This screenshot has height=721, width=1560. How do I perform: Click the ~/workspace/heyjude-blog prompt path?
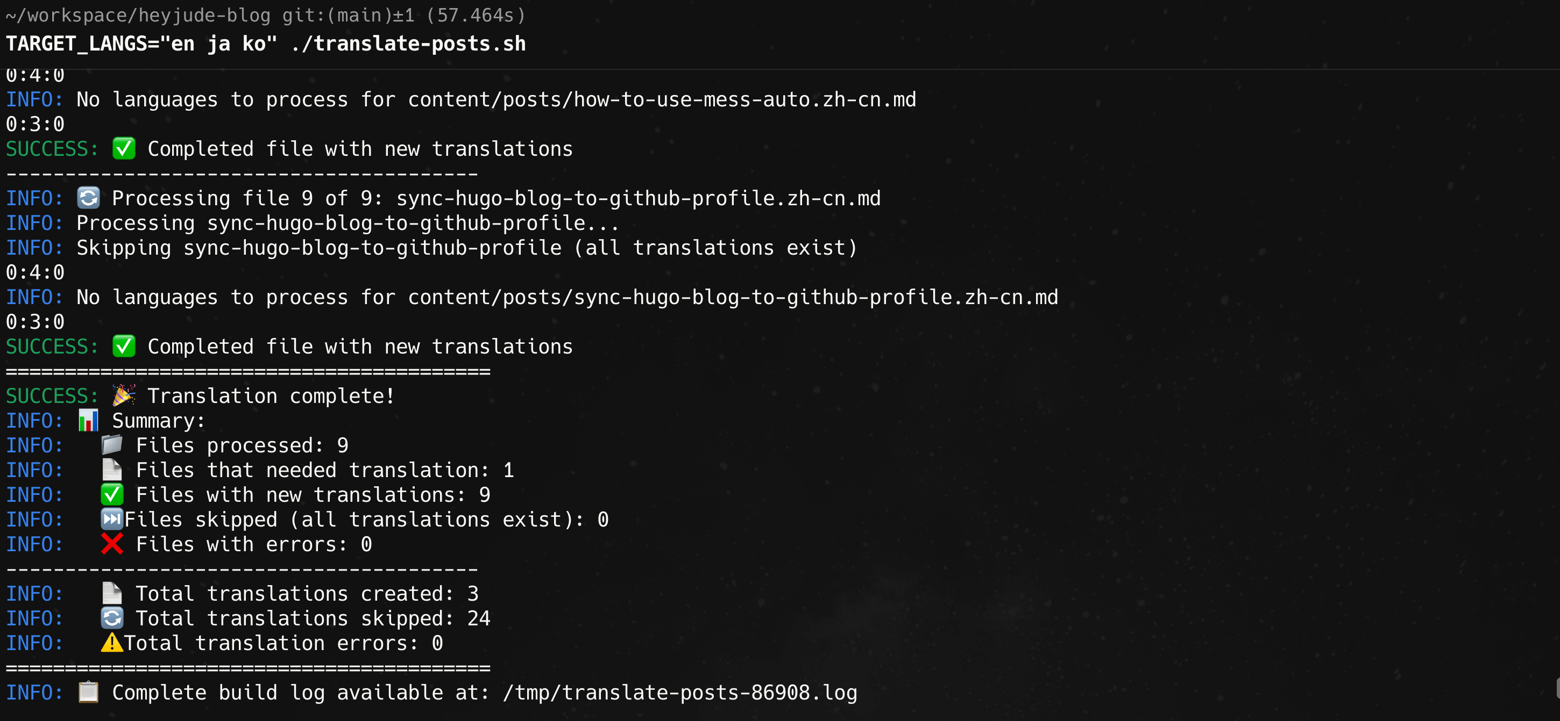click(x=138, y=15)
